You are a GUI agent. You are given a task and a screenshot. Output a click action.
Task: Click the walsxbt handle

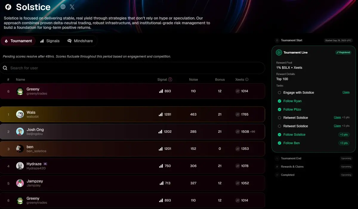33,117
